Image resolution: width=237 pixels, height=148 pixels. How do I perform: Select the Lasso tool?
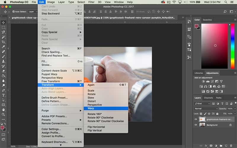[x=3, y=32]
